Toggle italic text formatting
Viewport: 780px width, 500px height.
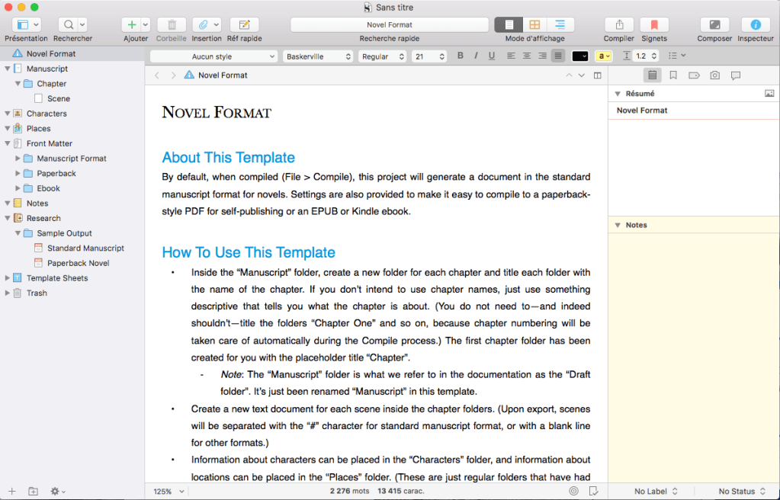click(x=476, y=56)
